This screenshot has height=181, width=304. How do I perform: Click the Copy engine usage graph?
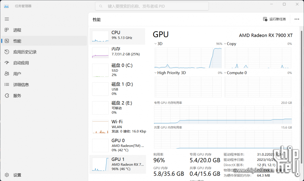coord(258,58)
